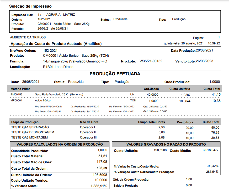The height and width of the screenshot is (196, 229).
Task: Click hours value '2,08'
Action: click(161, 137)
